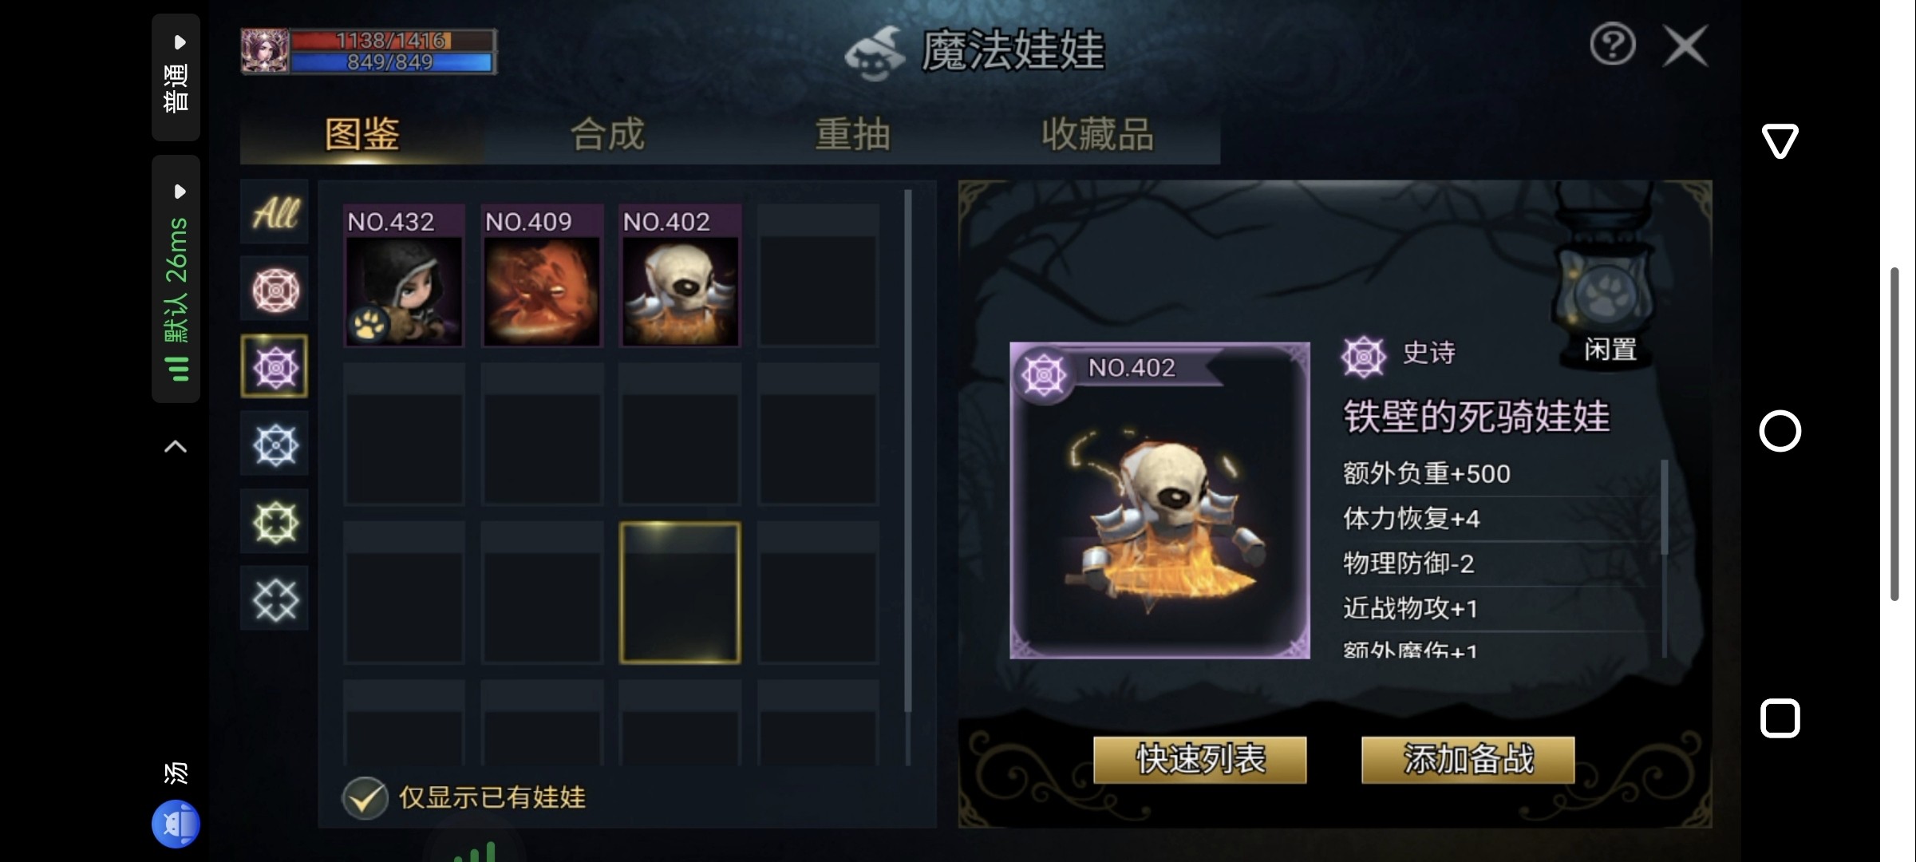Select doll NO.432 thumbnail
This screenshot has height=862, width=1916.
coord(404,275)
